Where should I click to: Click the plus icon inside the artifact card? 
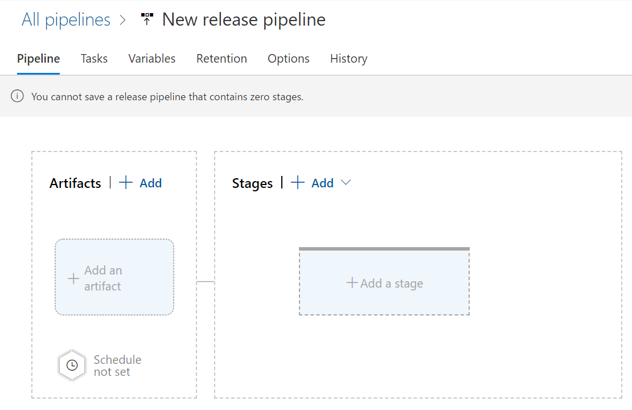point(73,278)
